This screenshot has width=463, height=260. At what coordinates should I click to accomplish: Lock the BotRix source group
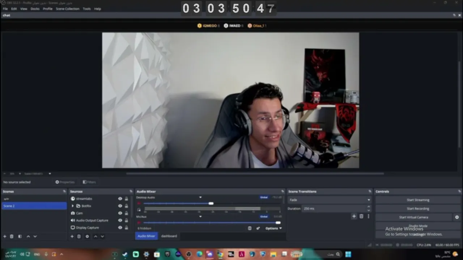coord(126,206)
